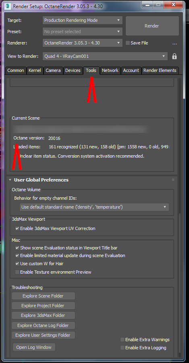The image size is (189, 363).
Task: Uncheck Use custom W for Hair
Action: (x=17, y=264)
